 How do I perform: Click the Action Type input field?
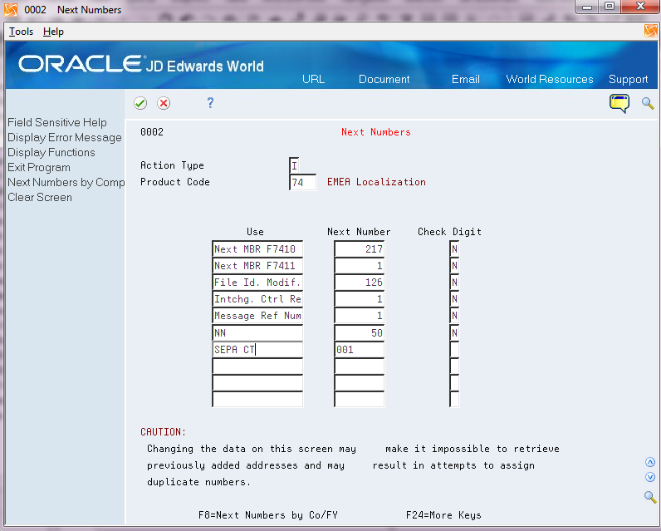(x=294, y=165)
